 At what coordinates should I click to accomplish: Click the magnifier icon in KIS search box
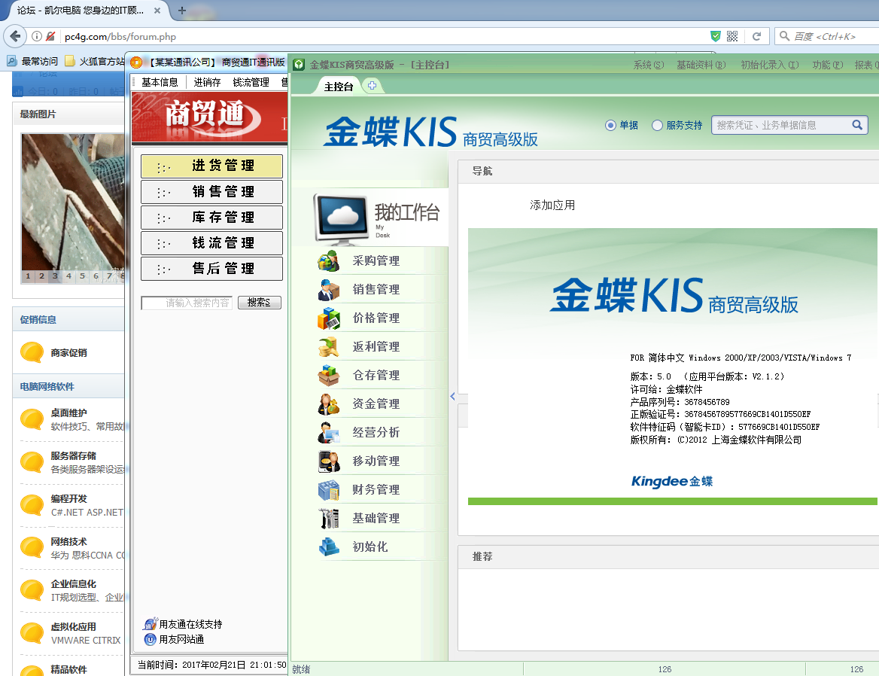click(857, 125)
